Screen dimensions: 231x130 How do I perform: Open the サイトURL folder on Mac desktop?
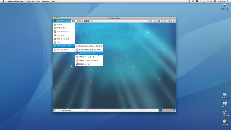click(x=225, y=95)
